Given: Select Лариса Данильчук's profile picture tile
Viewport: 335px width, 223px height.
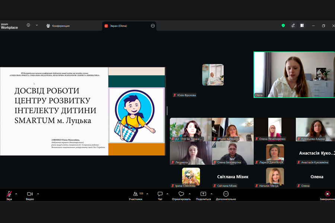Looking at the screenshot, I should (x=275, y=152).
